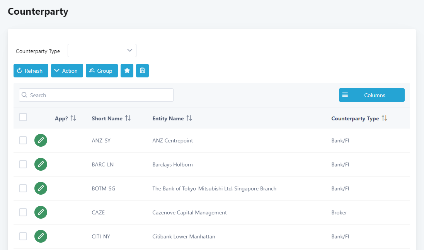The image size is (424, 250).
Task: Expand the Action dropdown menu
Action: click(67, 71)
